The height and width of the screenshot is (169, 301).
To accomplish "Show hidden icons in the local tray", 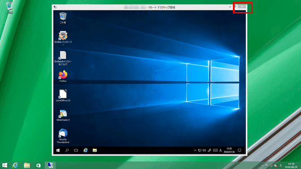I will pos(262,165).
